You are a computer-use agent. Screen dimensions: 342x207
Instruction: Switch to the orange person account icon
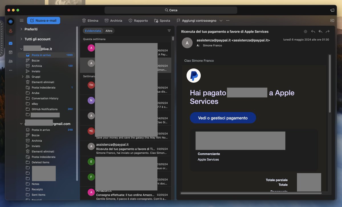click(x=11, y=31)
